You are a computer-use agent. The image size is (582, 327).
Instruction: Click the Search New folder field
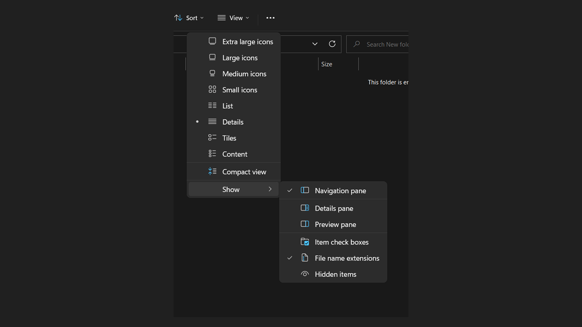click(x=378, y=44)
